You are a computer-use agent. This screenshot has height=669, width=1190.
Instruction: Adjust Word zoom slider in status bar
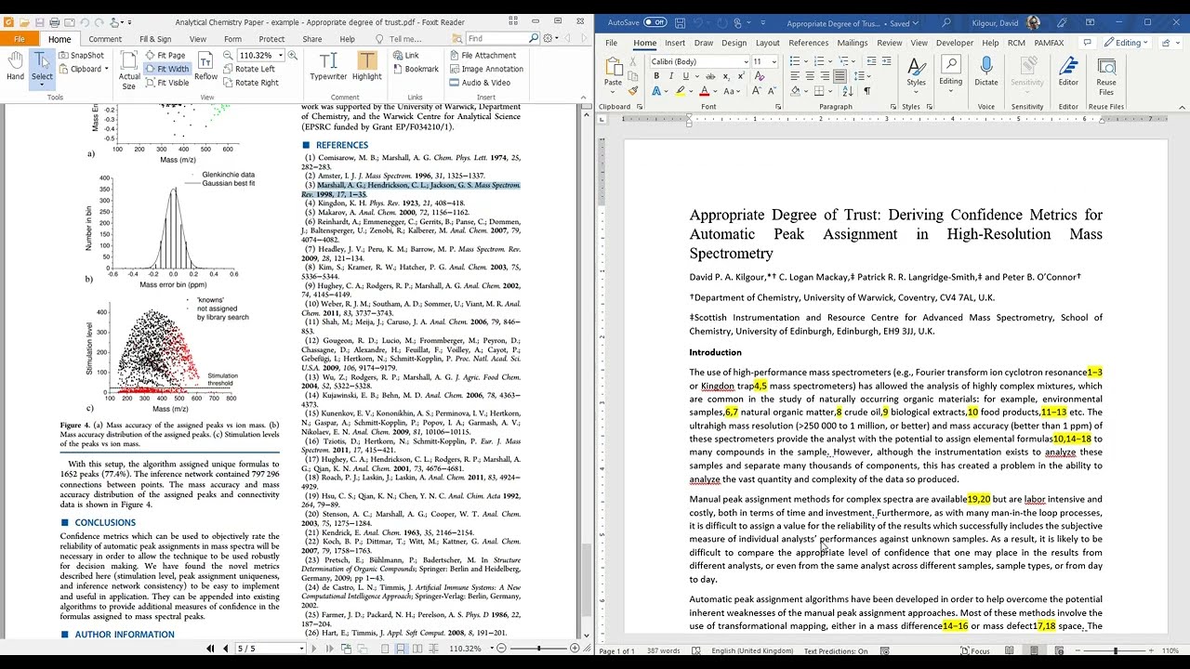[1116, 651]
